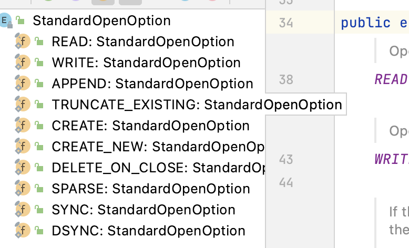
Task: Click the READ constant in the editor
Action: click(x=391, y=79)
